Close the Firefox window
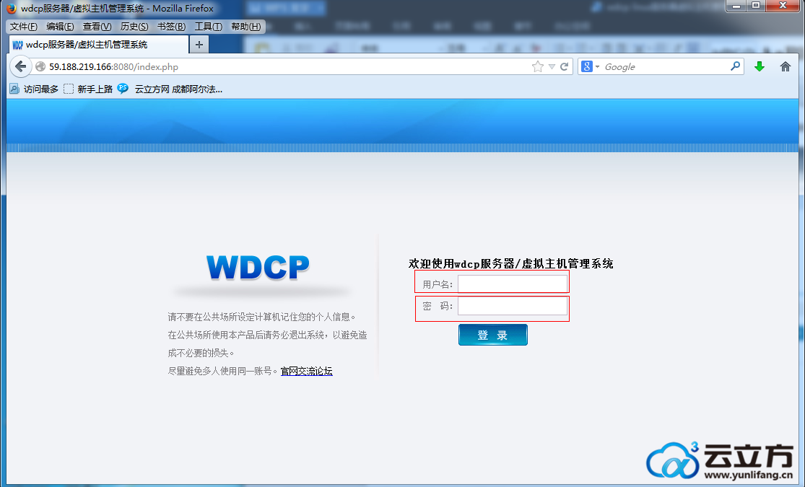The image size is (805, 487). click(x=783, y=6)
